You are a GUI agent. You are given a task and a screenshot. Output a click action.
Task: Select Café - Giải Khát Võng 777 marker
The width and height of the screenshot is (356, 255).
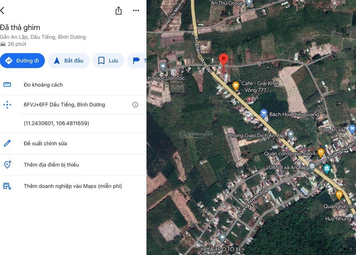coord(235,86)
